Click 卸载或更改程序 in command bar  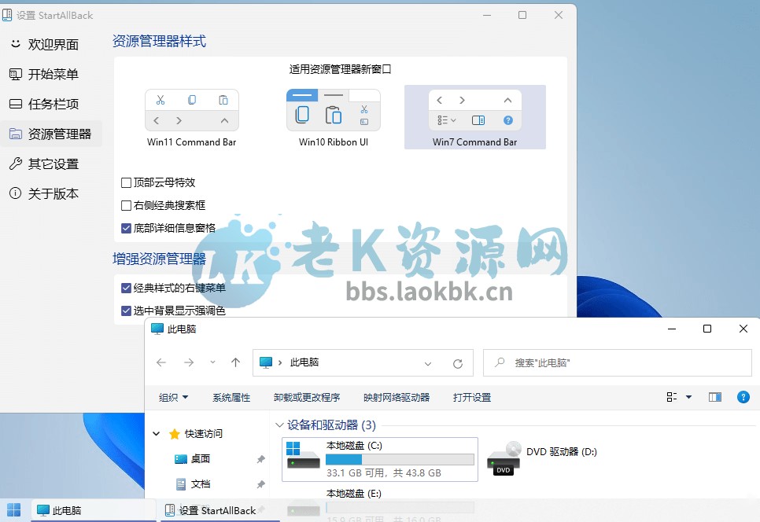[x=307, y=398]
